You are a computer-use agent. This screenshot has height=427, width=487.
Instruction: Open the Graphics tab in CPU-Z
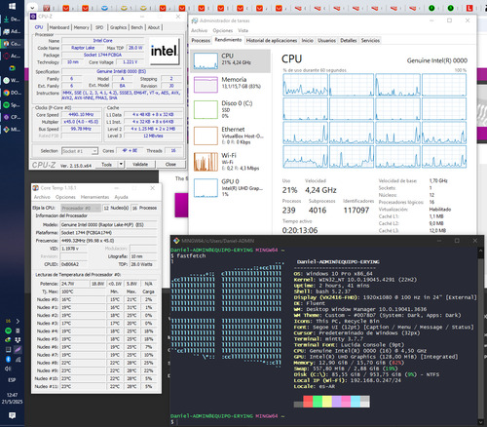coord(118,27)
